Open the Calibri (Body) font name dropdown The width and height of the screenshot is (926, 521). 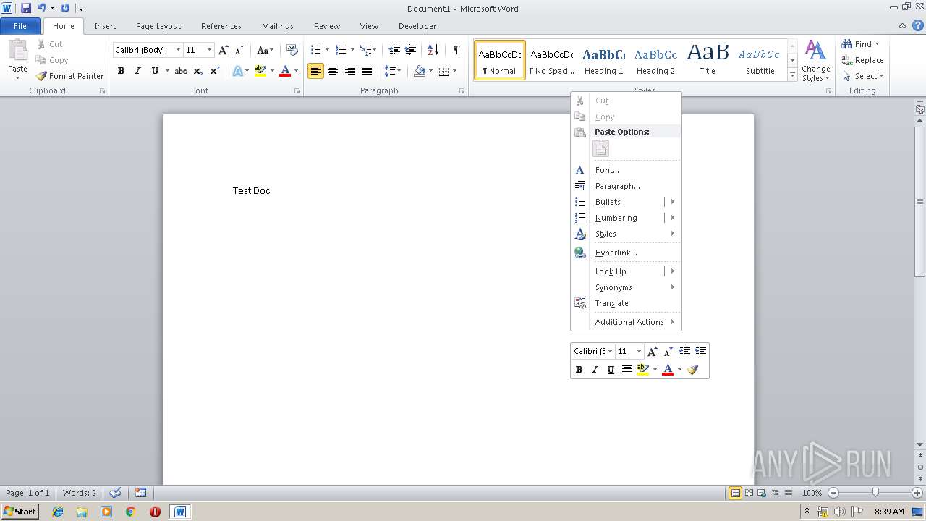[179, 50]
